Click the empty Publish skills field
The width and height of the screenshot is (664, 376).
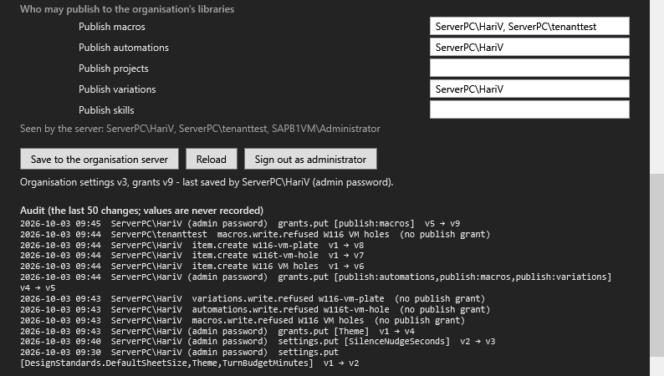pos(529,109)
